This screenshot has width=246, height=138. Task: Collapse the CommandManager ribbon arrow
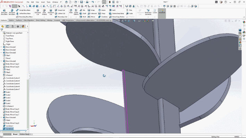(244, 17)
